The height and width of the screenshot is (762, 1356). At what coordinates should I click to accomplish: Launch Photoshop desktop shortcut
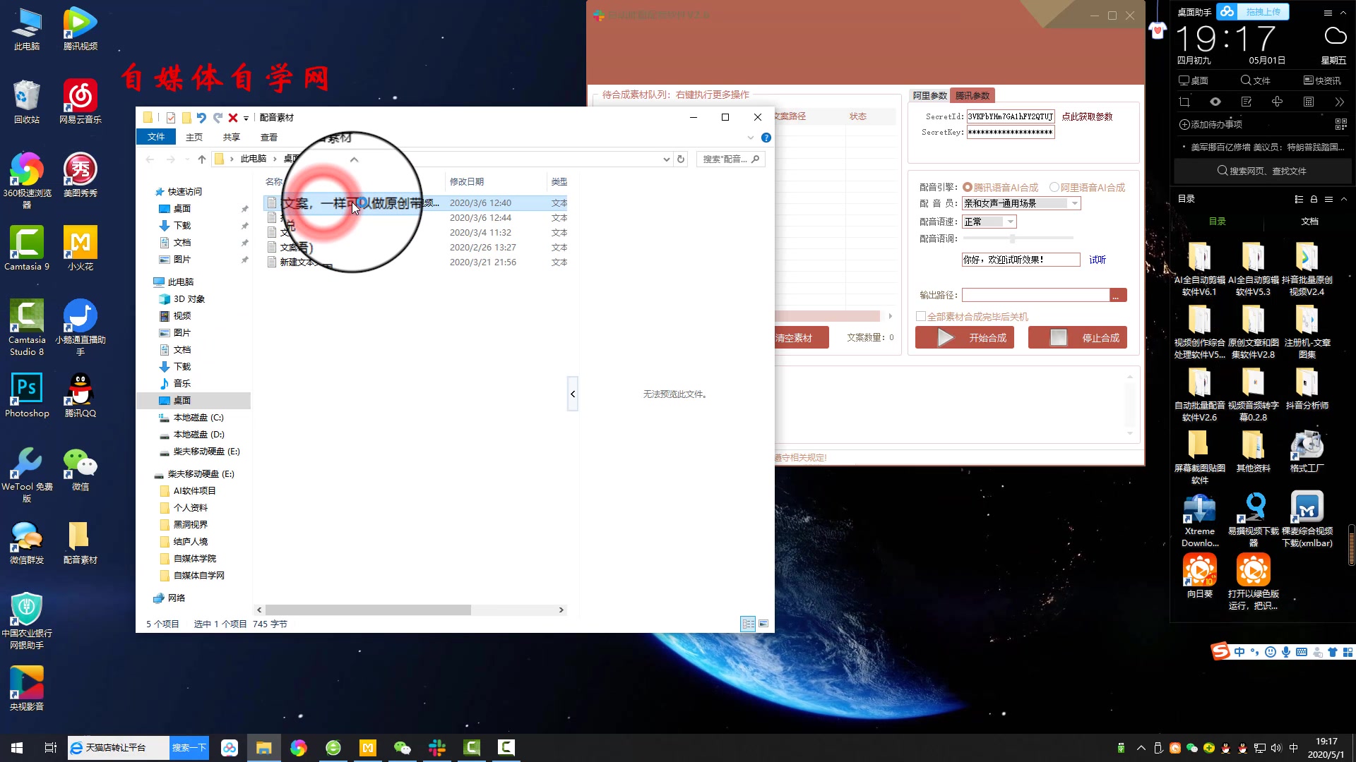(x=27, y=395)
